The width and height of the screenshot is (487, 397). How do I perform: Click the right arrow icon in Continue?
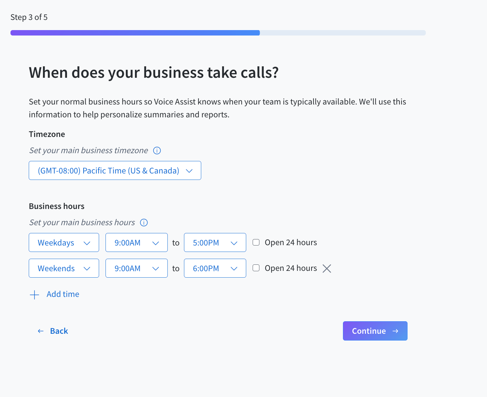pos(395,331)
